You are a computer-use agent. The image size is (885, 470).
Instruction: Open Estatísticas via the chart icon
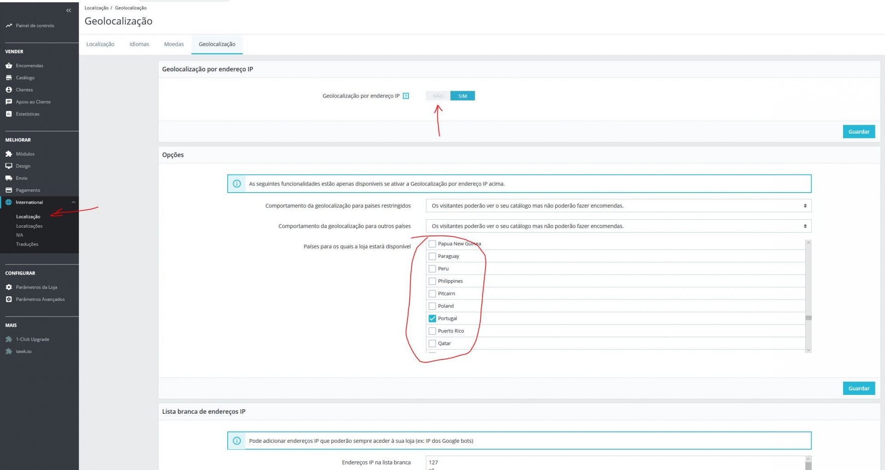9,114
